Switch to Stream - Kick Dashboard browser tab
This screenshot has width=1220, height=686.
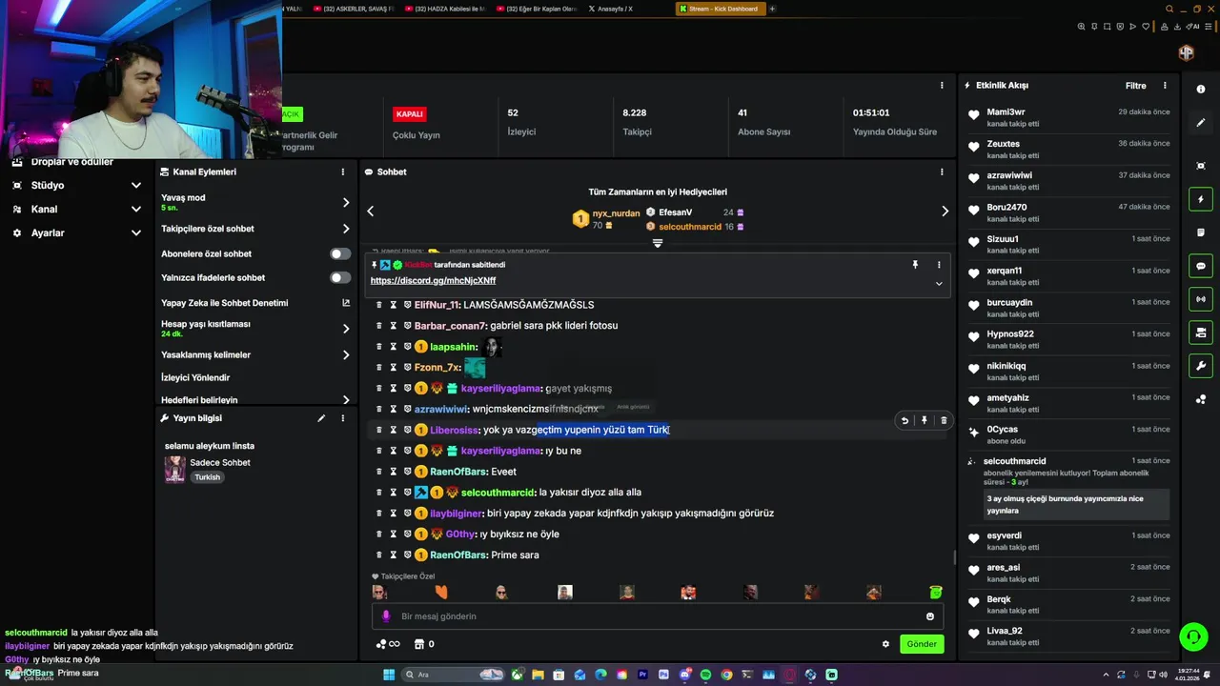tap(721, 9)
